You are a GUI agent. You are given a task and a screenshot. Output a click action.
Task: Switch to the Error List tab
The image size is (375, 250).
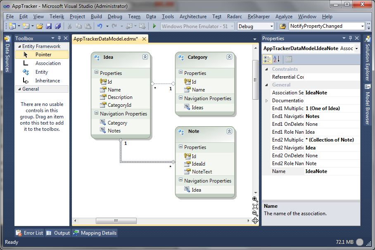tap(29, 233)
